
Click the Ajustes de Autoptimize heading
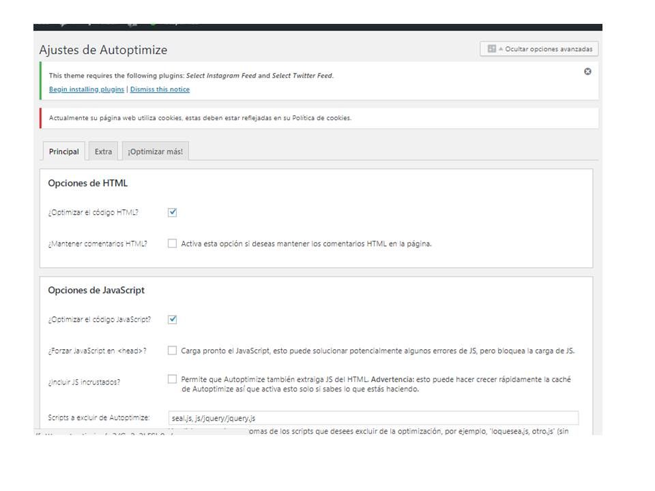[x=103, y=50]
